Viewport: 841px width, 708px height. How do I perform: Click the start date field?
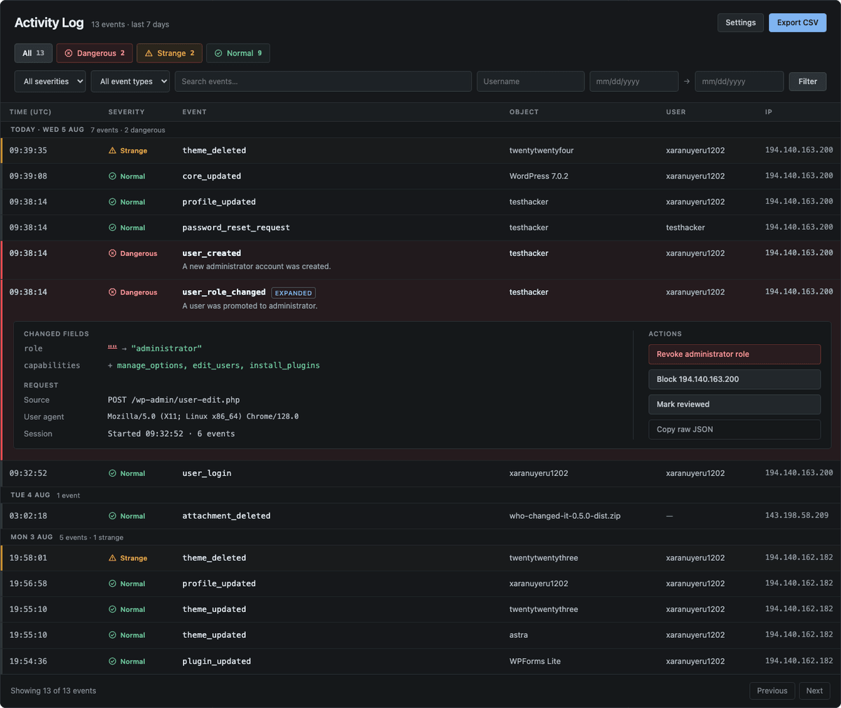pyautogui.click(x=634, y=81)
